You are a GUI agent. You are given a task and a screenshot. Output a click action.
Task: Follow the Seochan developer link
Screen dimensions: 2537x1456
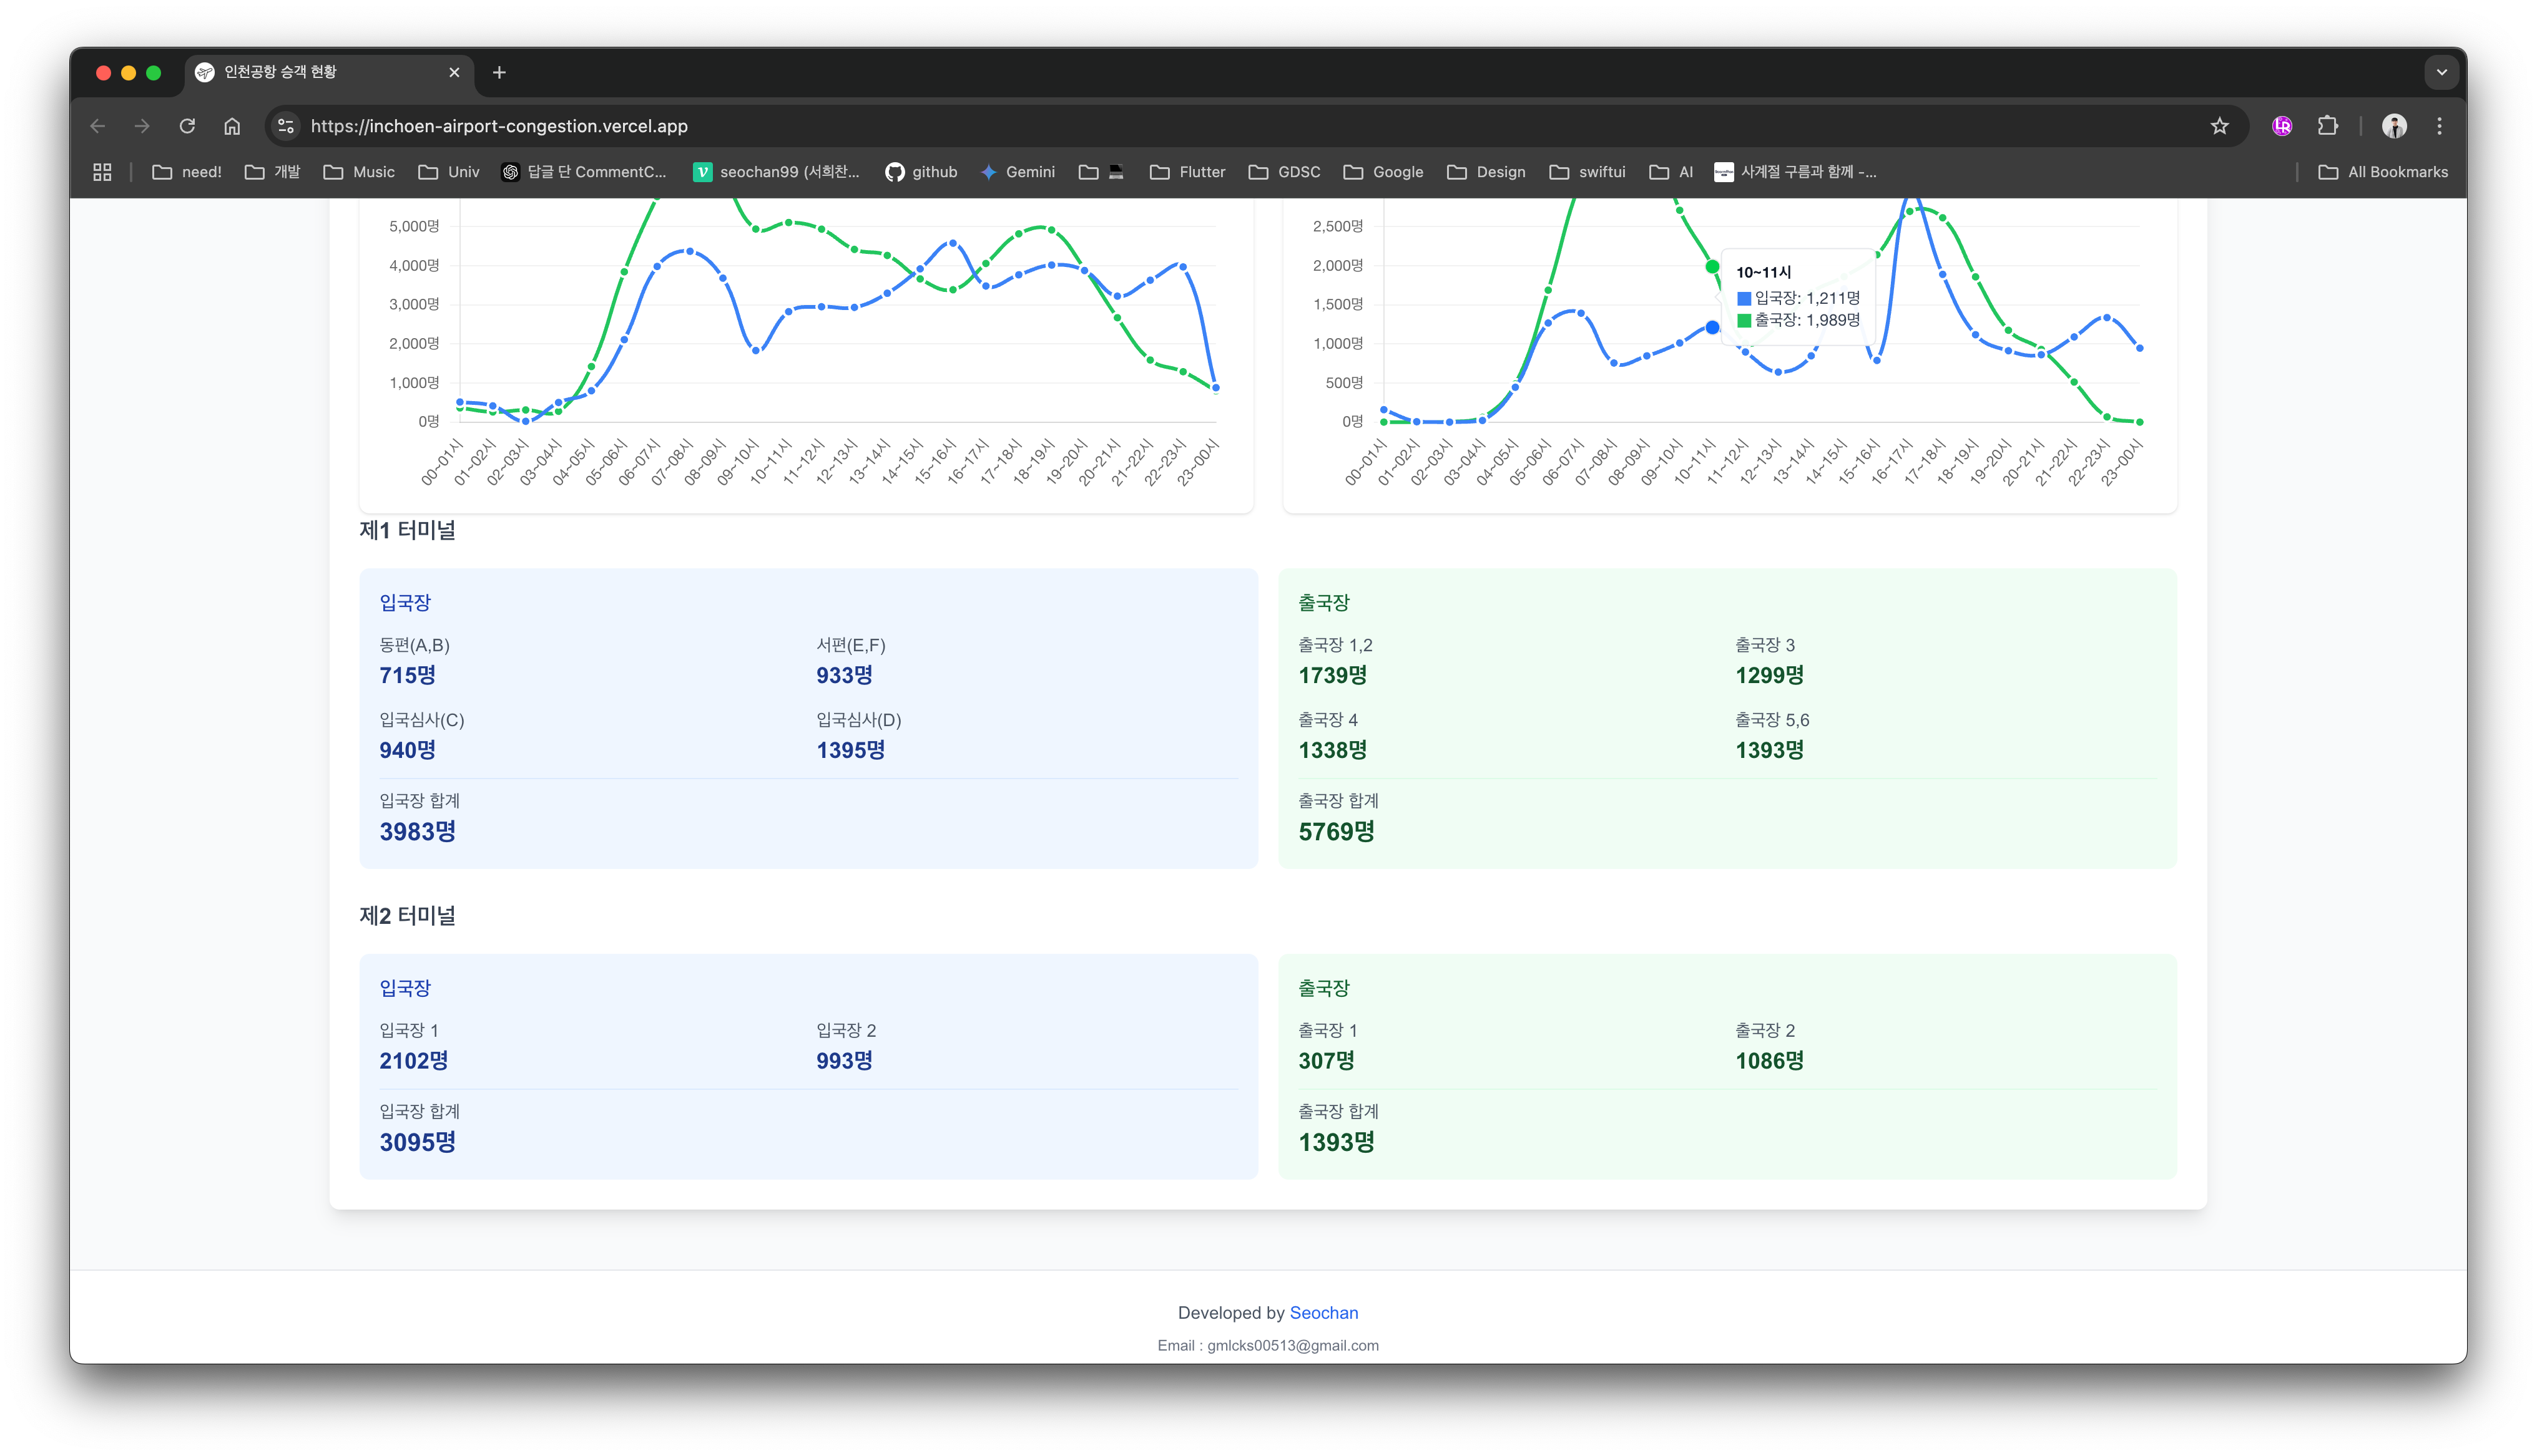(x=1323, y=1313)
